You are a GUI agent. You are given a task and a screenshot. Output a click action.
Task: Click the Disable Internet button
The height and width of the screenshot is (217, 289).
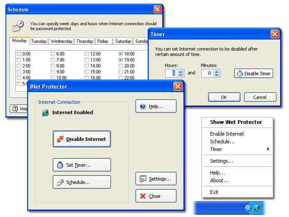(82, 139)
